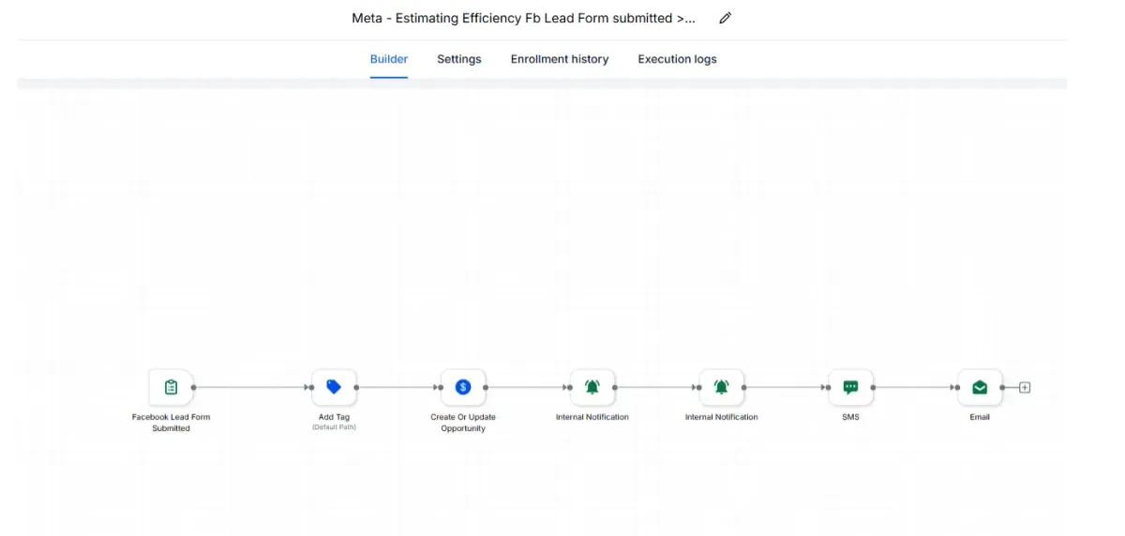
Task: Click the 'Add Tag' label text
Action: (334, 417)
